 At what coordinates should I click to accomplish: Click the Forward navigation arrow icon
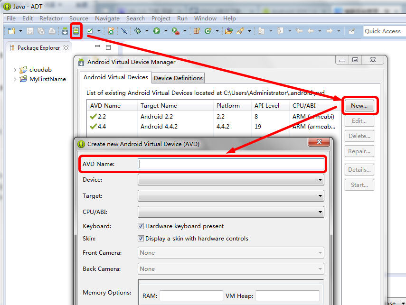pyautogui.click(x=330, y=31)
